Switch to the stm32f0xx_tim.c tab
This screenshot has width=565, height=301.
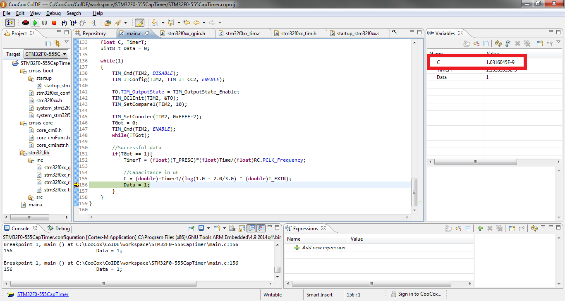243,33
